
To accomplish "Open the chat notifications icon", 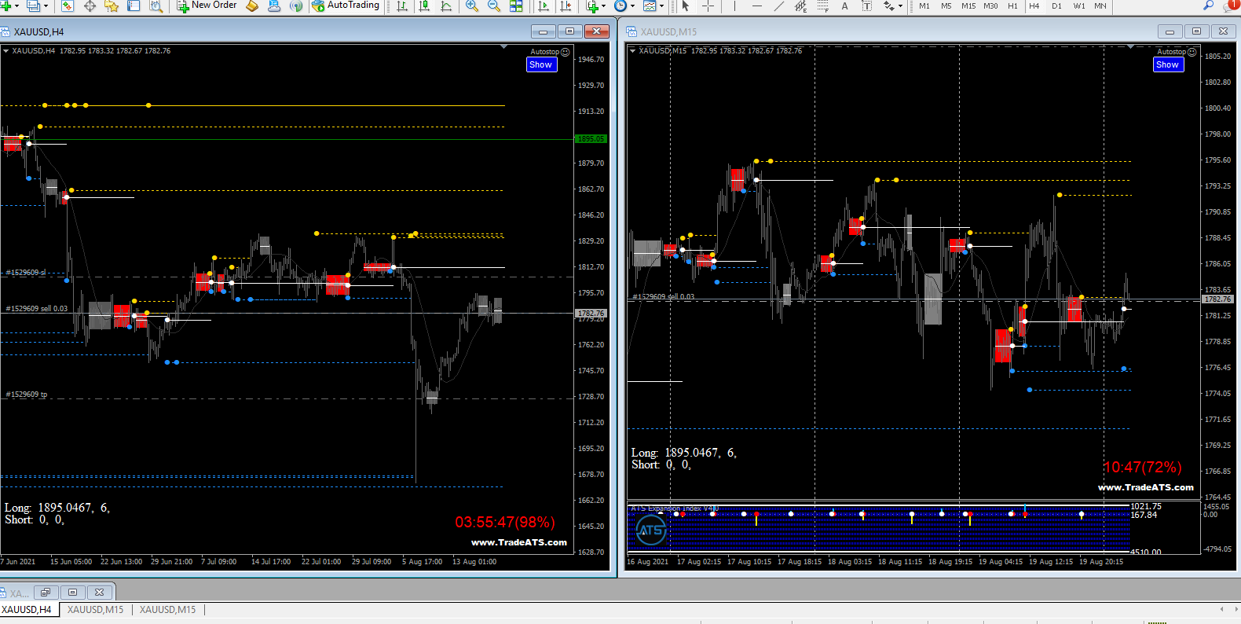I will coord(1232,6).
